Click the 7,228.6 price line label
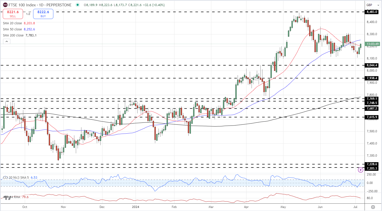The height and width of the screenshot is (211, 382). (x=372, y=164)
